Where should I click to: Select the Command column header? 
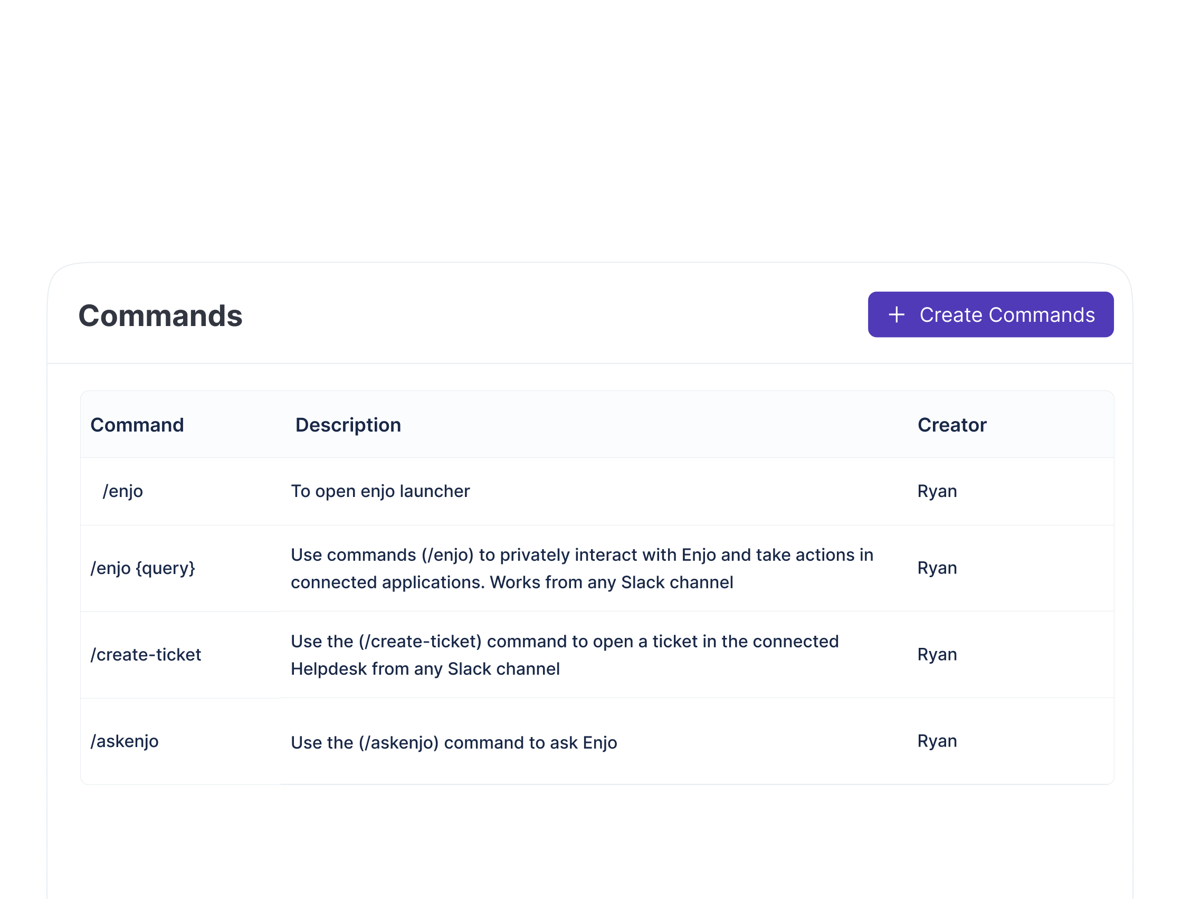click(137, 425)
